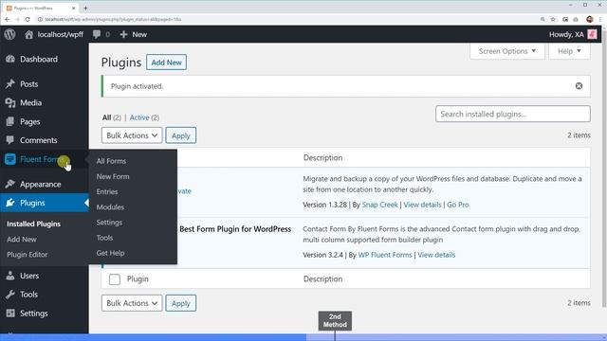
Task: Choose All Forms in flyout menu
Action: pos(112,161)
